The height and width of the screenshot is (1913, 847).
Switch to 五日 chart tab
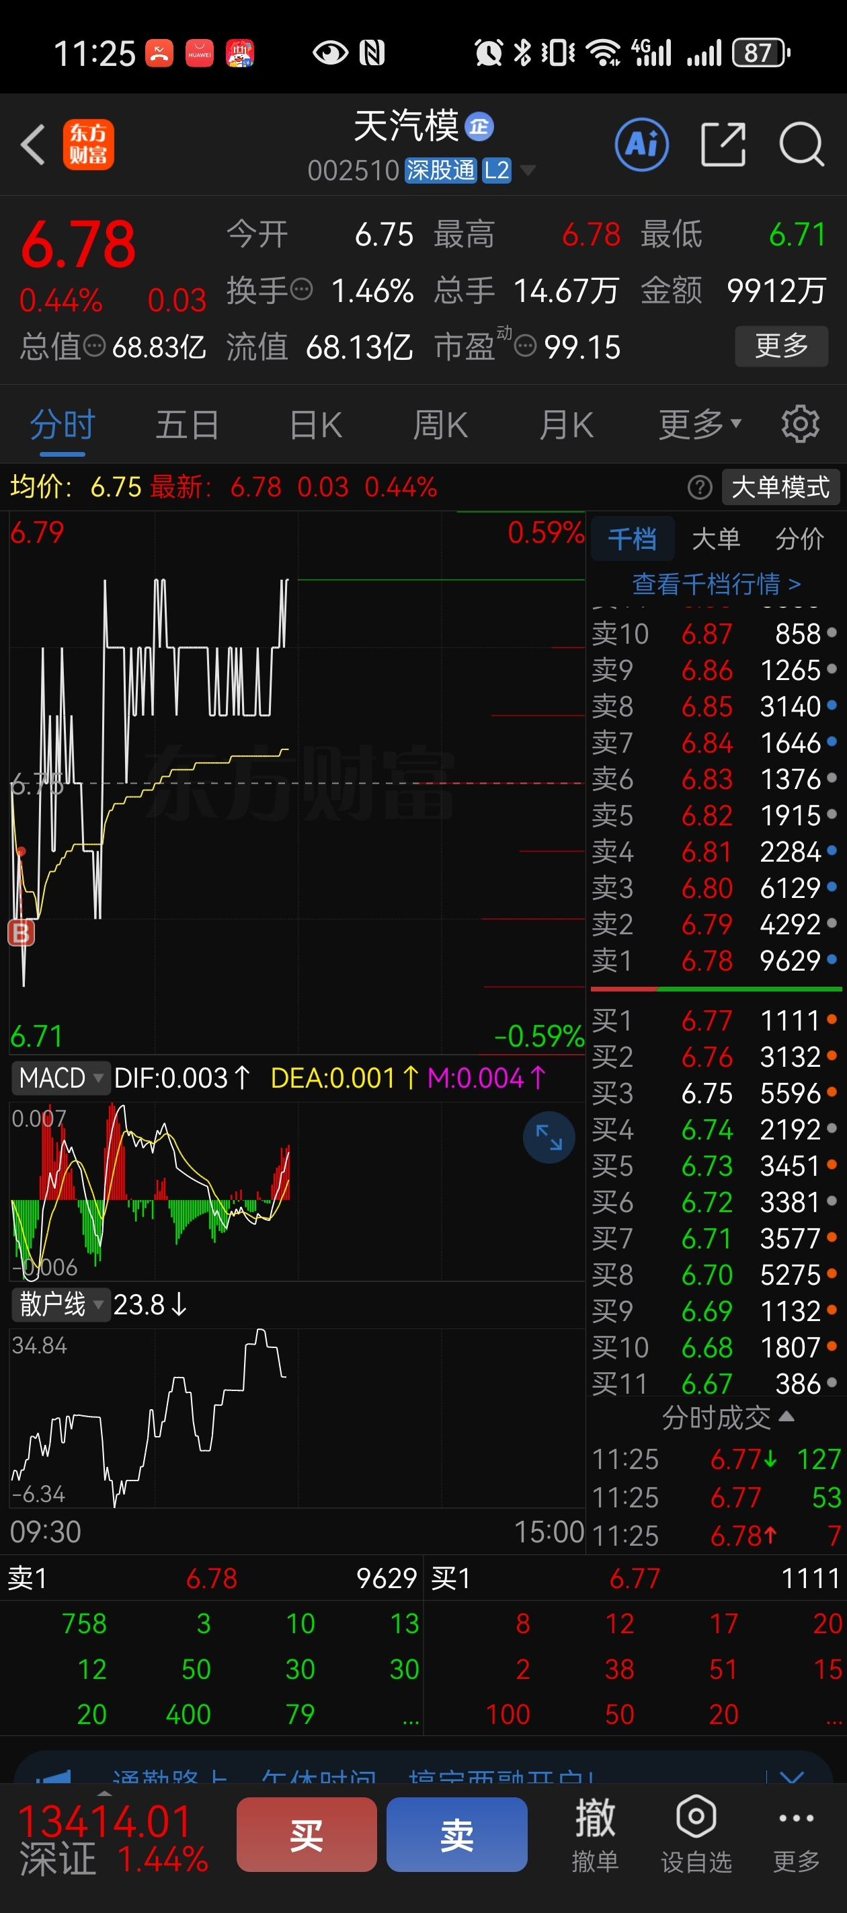[x=187, y=425]
